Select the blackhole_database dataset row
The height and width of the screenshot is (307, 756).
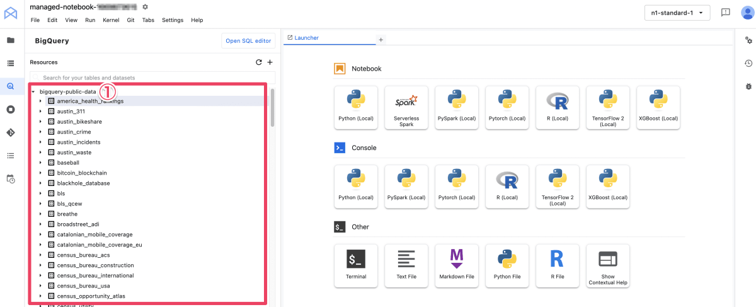149,183
